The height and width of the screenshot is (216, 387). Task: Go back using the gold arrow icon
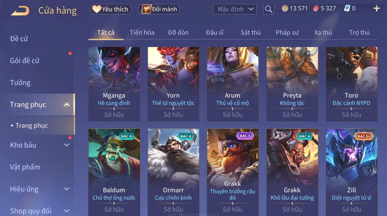pos(20,11)
